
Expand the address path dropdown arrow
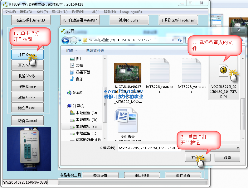point(173,40)
